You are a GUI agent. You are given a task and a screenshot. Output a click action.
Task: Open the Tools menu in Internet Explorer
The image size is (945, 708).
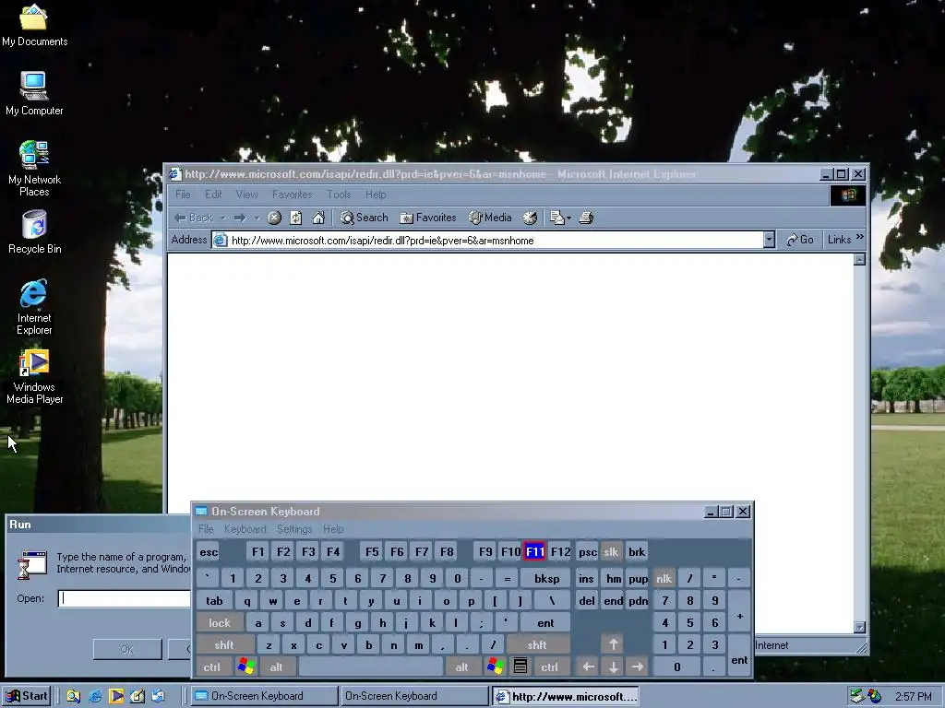click(x=339, y=195)
